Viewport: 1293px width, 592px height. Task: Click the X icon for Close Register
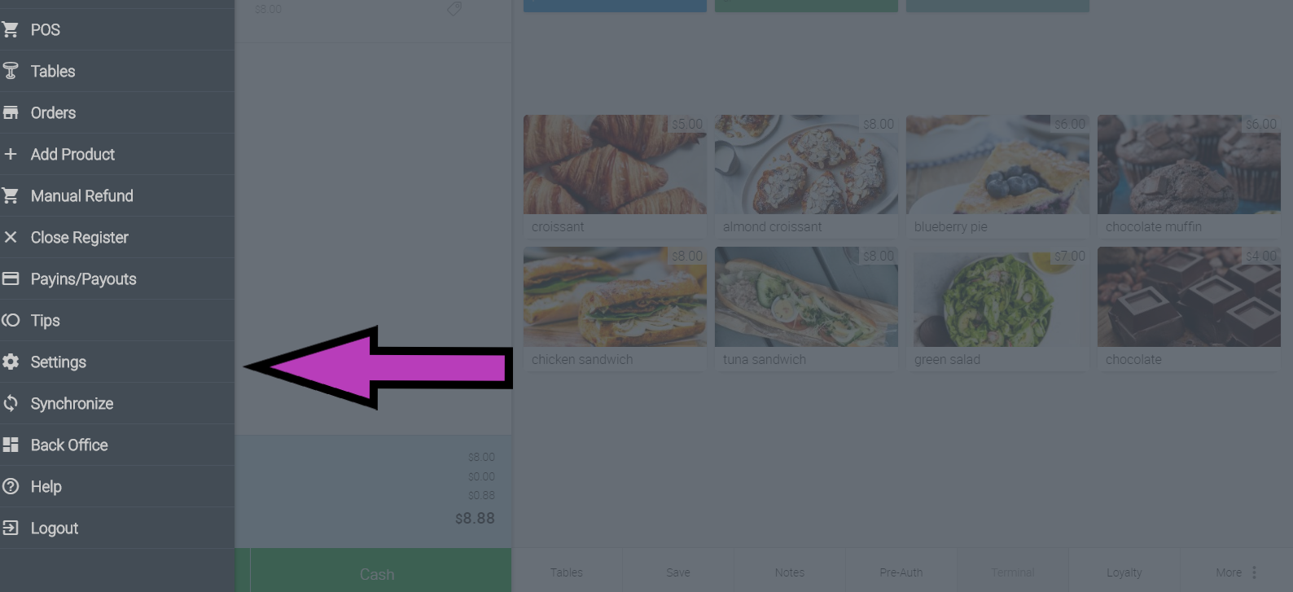coord(11,237)
